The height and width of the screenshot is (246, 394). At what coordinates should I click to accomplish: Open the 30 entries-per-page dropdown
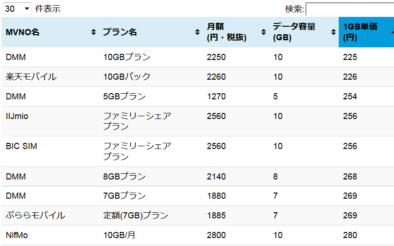[x=17, y=9]
